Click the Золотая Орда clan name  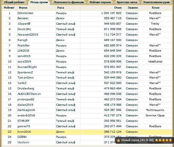pos(155,115)
